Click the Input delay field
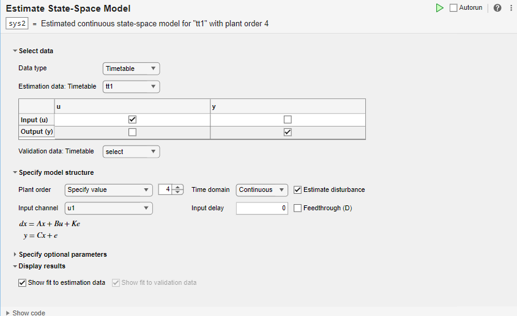This screenshot has width=517, height=316. tap(262, 208)
